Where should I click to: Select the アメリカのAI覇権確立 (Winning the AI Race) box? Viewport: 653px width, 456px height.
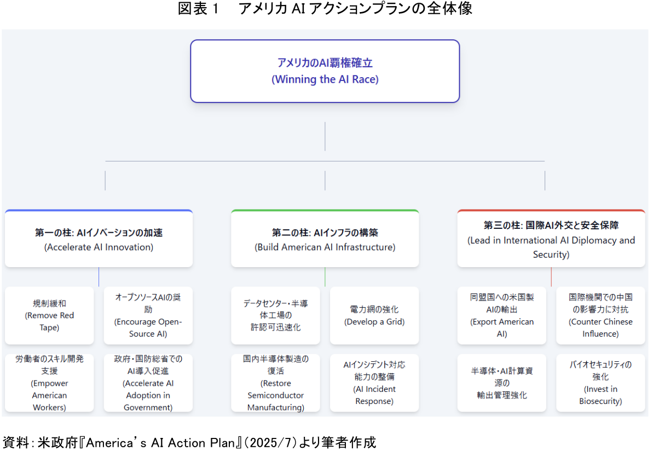(x=325, y=71)
